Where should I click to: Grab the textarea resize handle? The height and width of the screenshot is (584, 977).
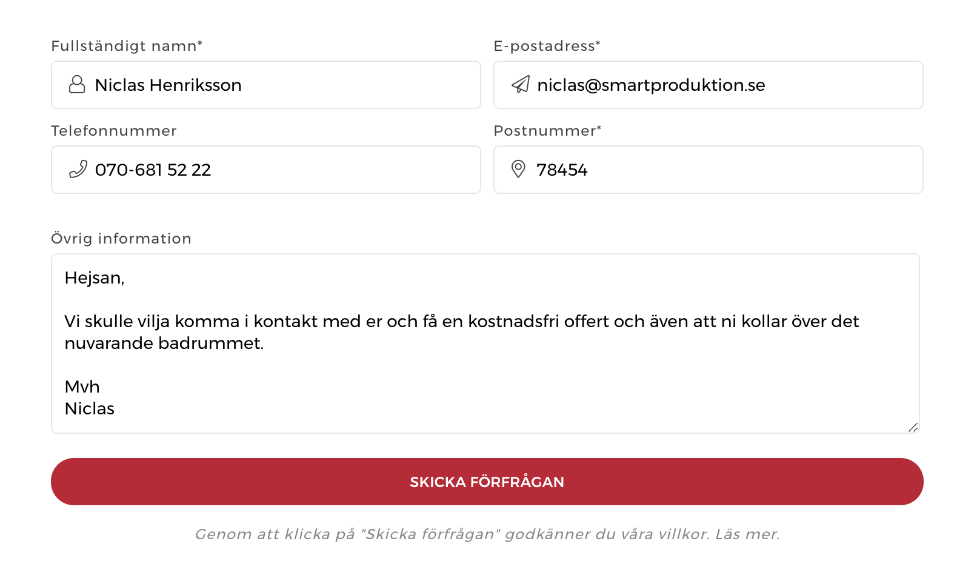pyautogui.click(x=913, y=427)
